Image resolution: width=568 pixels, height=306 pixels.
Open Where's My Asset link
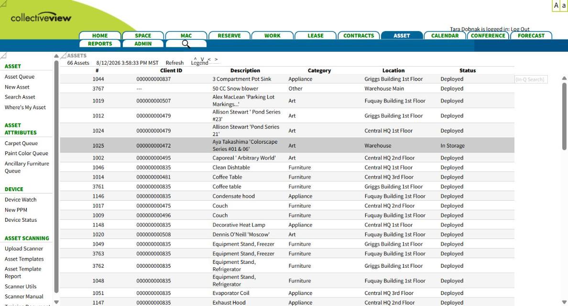pos(25,107)
